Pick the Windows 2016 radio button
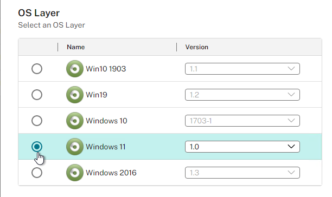This screenshot has height=197, width=332. point(37,173)
